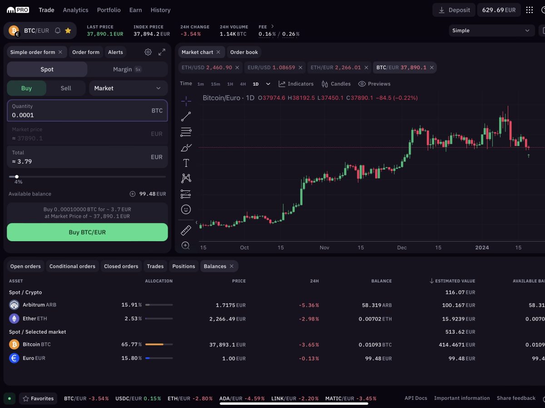Open the Candles chart style menu

pos(336,84)
